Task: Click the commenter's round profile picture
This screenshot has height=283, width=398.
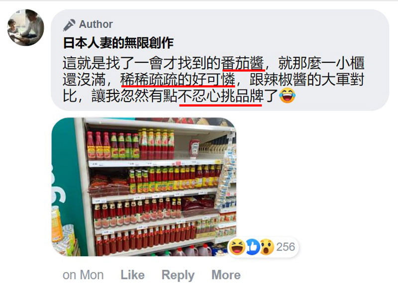Action: pos(25,28)
